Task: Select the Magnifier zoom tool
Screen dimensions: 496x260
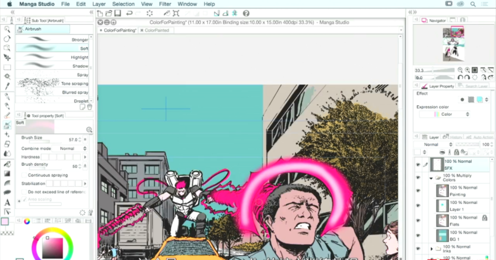Action: (7, 29)
